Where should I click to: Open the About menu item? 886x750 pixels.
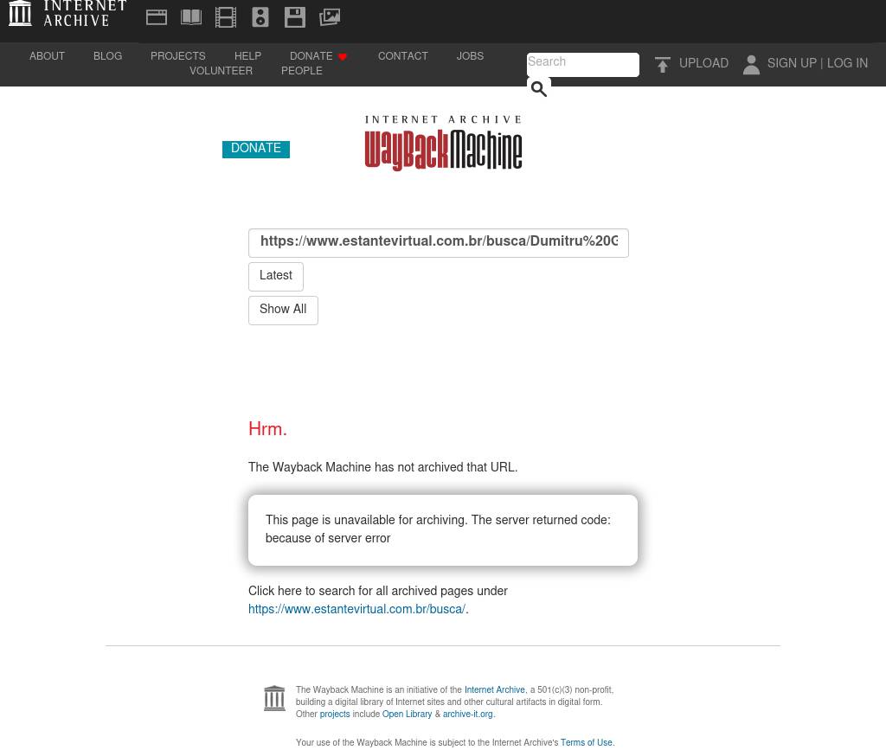[x=47, y=57]
